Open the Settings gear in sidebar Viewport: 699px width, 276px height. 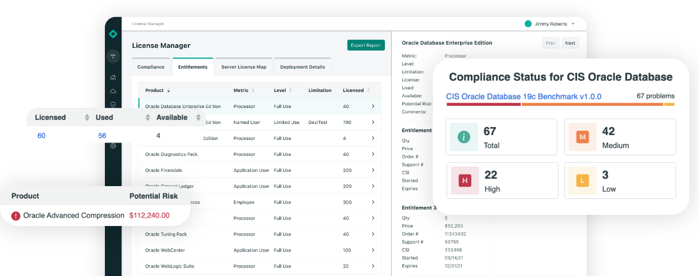(x=113, y=146)
